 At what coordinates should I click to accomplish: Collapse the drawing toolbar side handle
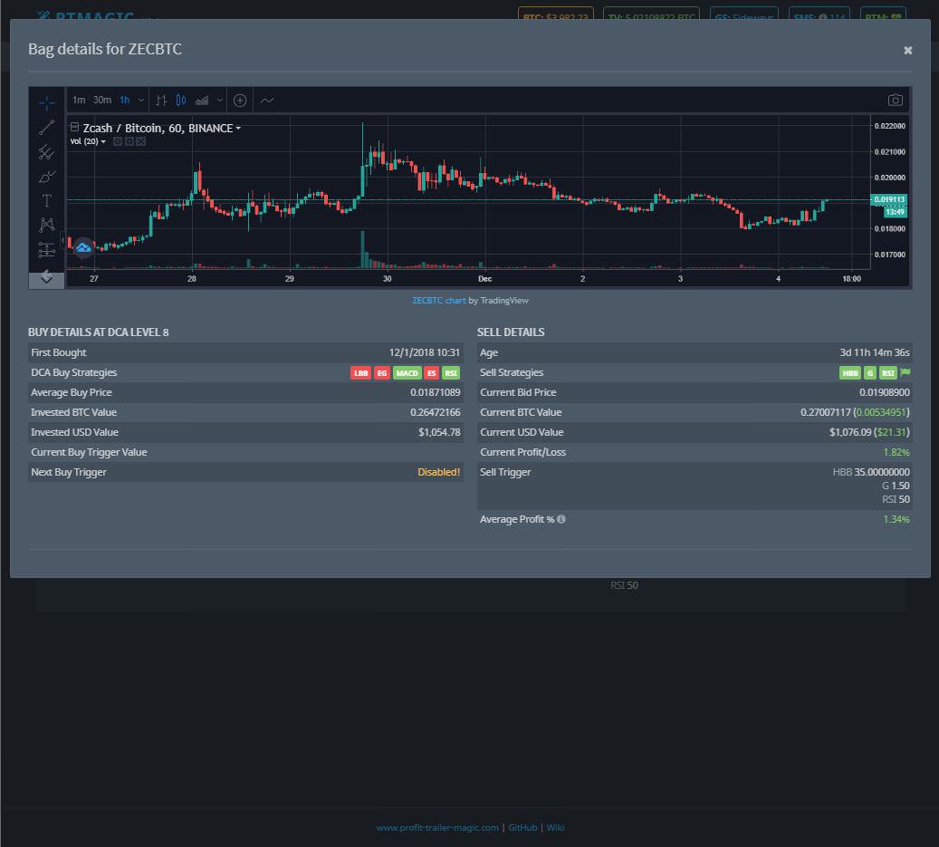62,240
